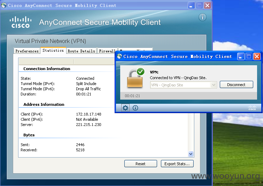
Task: Click the Cisco logo in main window header
Action: pyautogui.click(x=21, y=22)
